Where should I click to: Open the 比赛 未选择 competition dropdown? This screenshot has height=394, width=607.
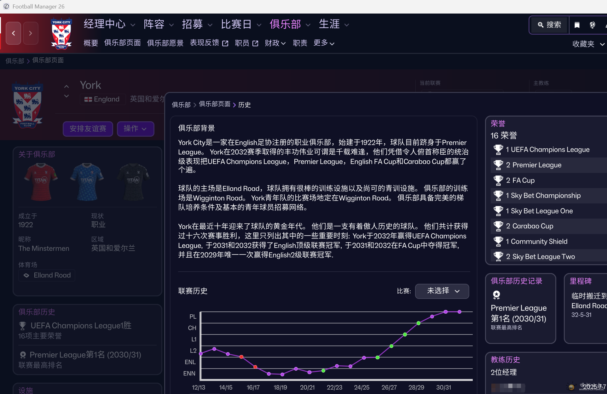[x=442, y=291]
